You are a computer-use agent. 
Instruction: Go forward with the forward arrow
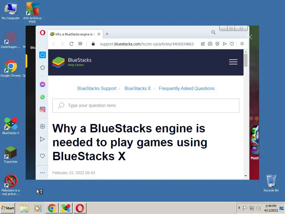point(62,44)
